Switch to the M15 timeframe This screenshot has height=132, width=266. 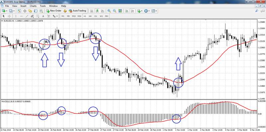[74, 16]
